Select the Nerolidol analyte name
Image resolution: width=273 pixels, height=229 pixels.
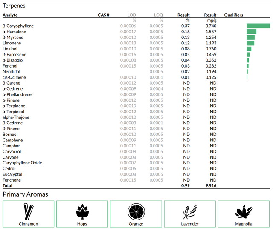click(12, 72)
